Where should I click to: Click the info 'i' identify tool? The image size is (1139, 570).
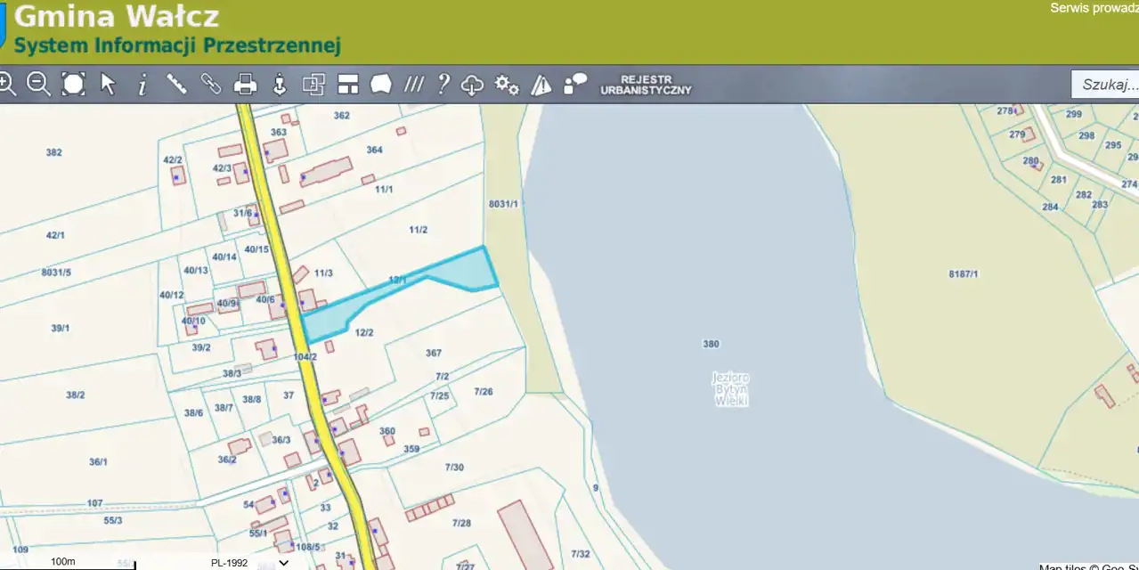click(x=142, y=85)
